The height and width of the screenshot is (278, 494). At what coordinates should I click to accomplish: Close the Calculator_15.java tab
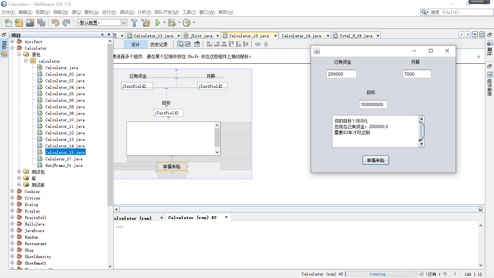(x=275, y=35)
